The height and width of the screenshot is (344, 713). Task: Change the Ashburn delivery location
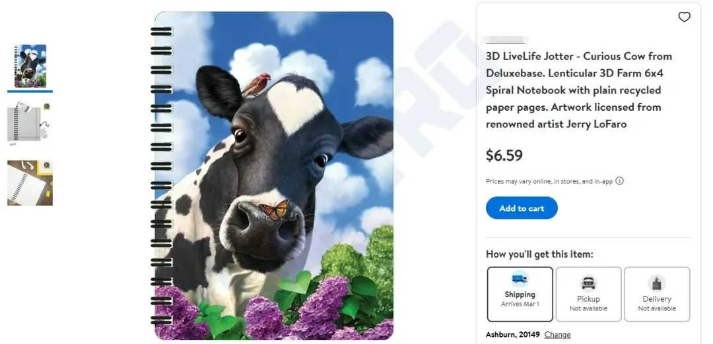(x=557, y=335)
